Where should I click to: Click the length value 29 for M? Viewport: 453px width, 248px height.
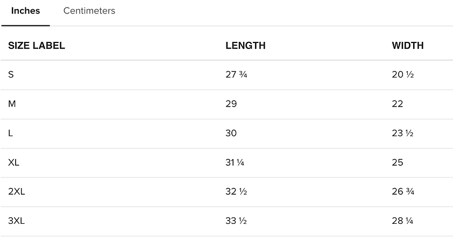pyautogui.click(x=231, y=104)
